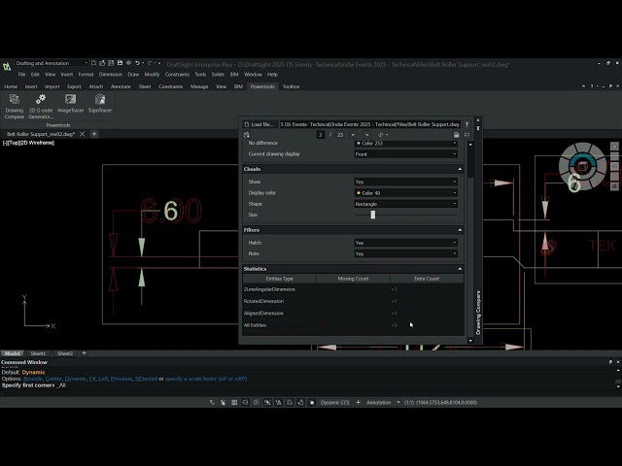Viewport: 622px width, 466px height.
Task: Undo the last action
Action: [137, 63]
